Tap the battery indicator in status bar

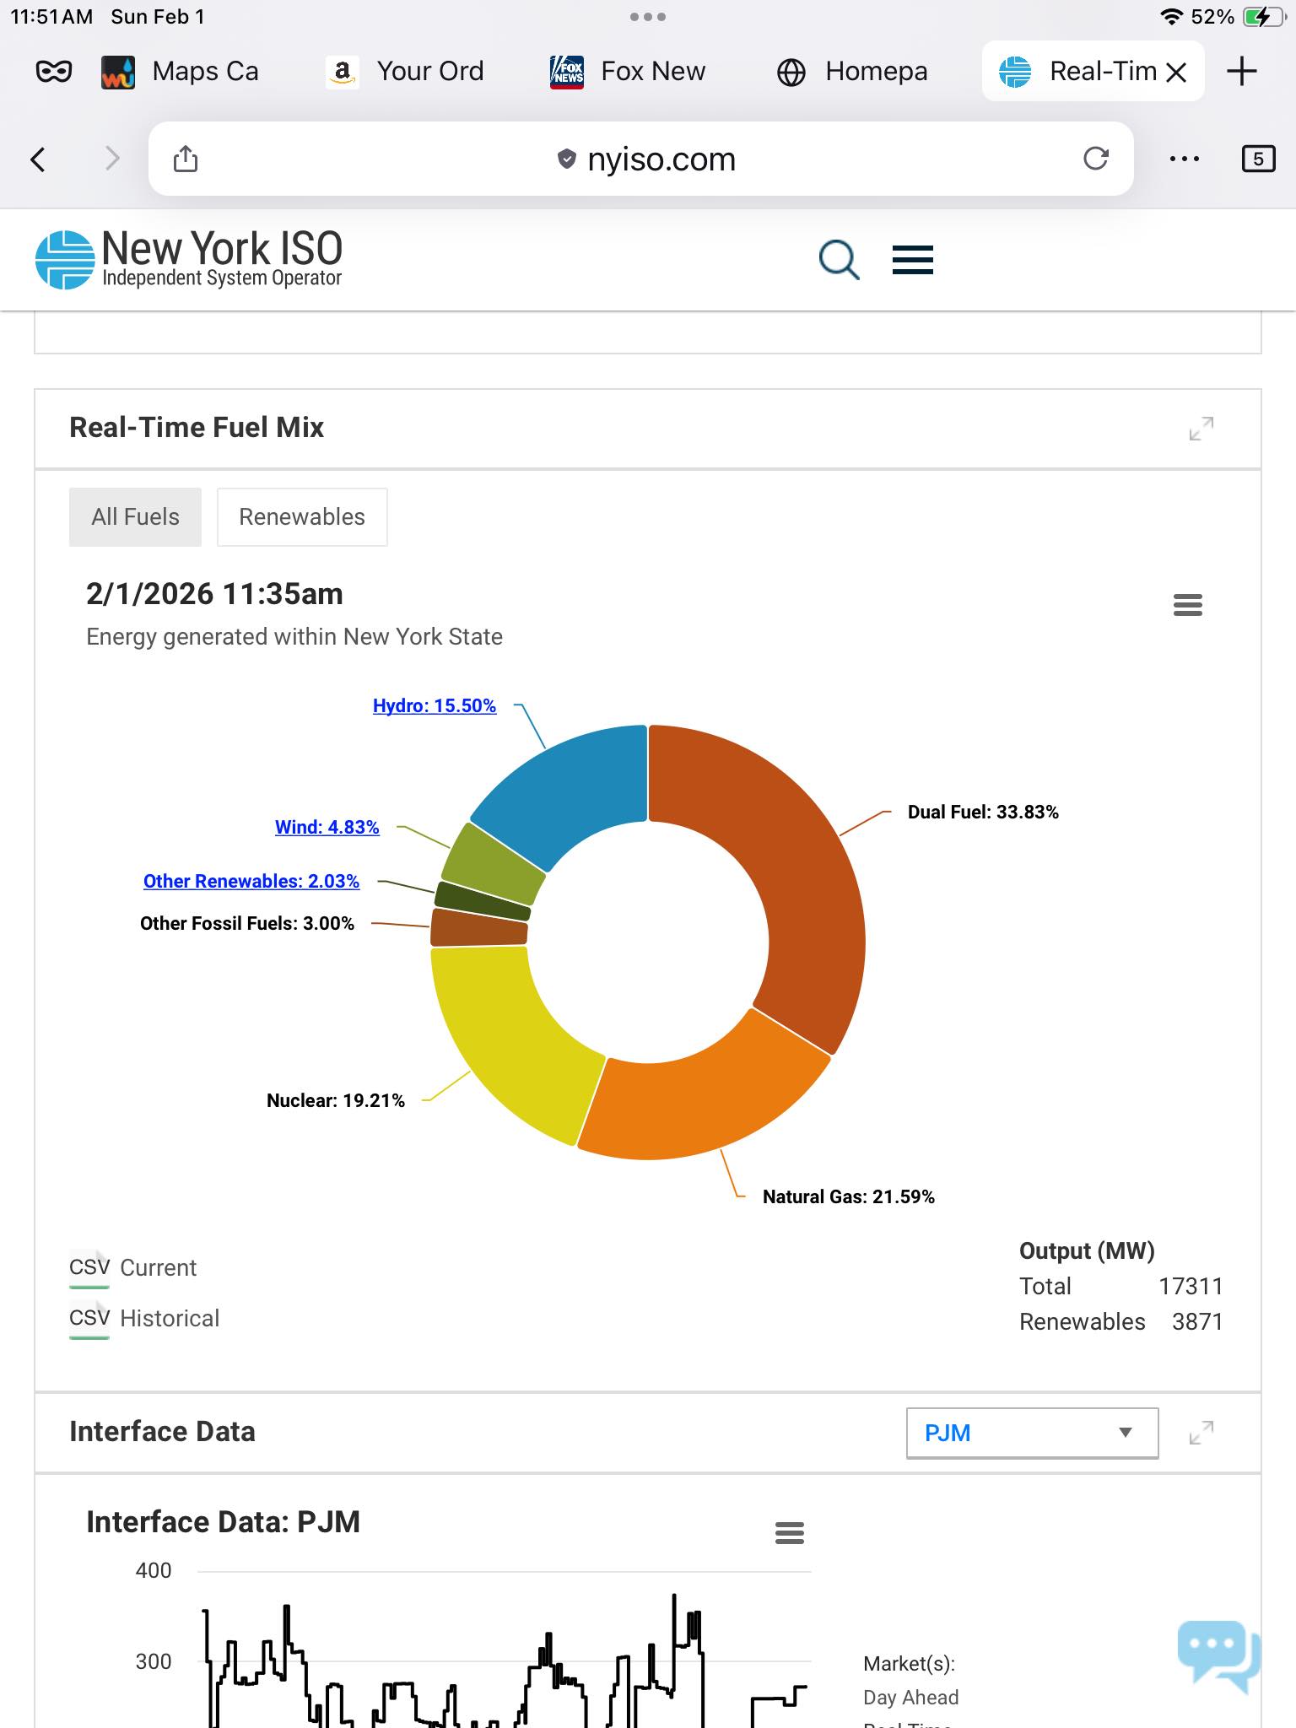(x=1264, y=17)
